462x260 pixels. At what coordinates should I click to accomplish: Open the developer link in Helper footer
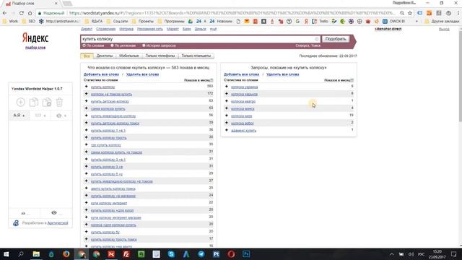tap(58, 223)
